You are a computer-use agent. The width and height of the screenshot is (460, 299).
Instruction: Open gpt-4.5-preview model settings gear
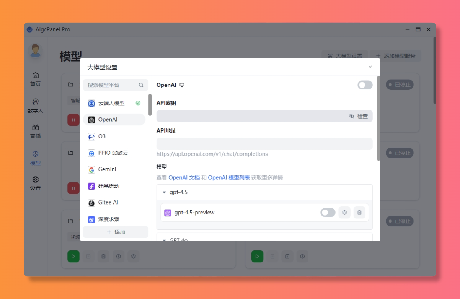pos(344,212)
